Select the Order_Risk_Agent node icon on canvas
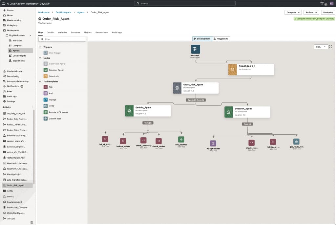Image resolution: width=336 pixels, height=225 pixels. [x=177, y=88]
